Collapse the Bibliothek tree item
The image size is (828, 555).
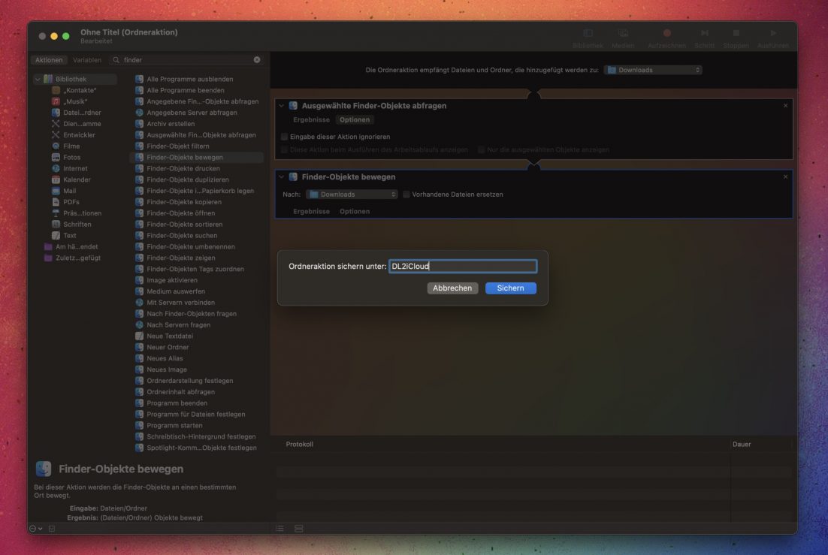pyautogui.click(x=38, y=79)
